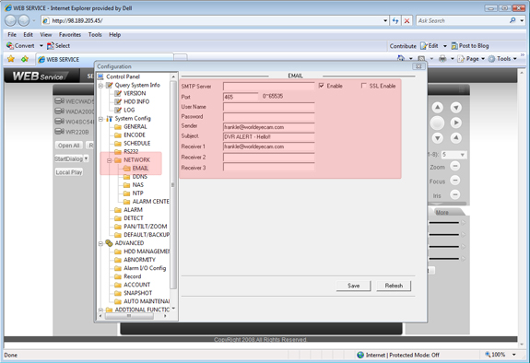Click the Focus minus button
Viewport: 530px width, 363px height.
pyautogui.click(x=455, y=181)
